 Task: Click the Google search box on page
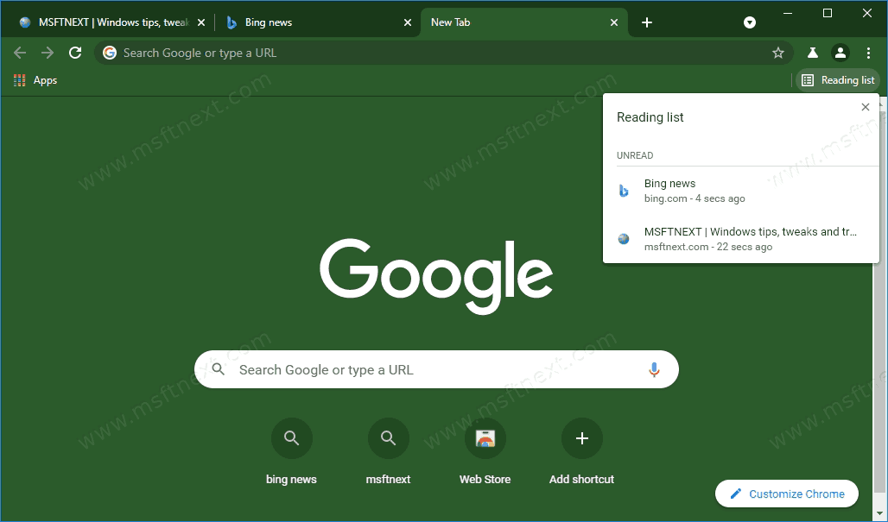(x=436, y=369)
